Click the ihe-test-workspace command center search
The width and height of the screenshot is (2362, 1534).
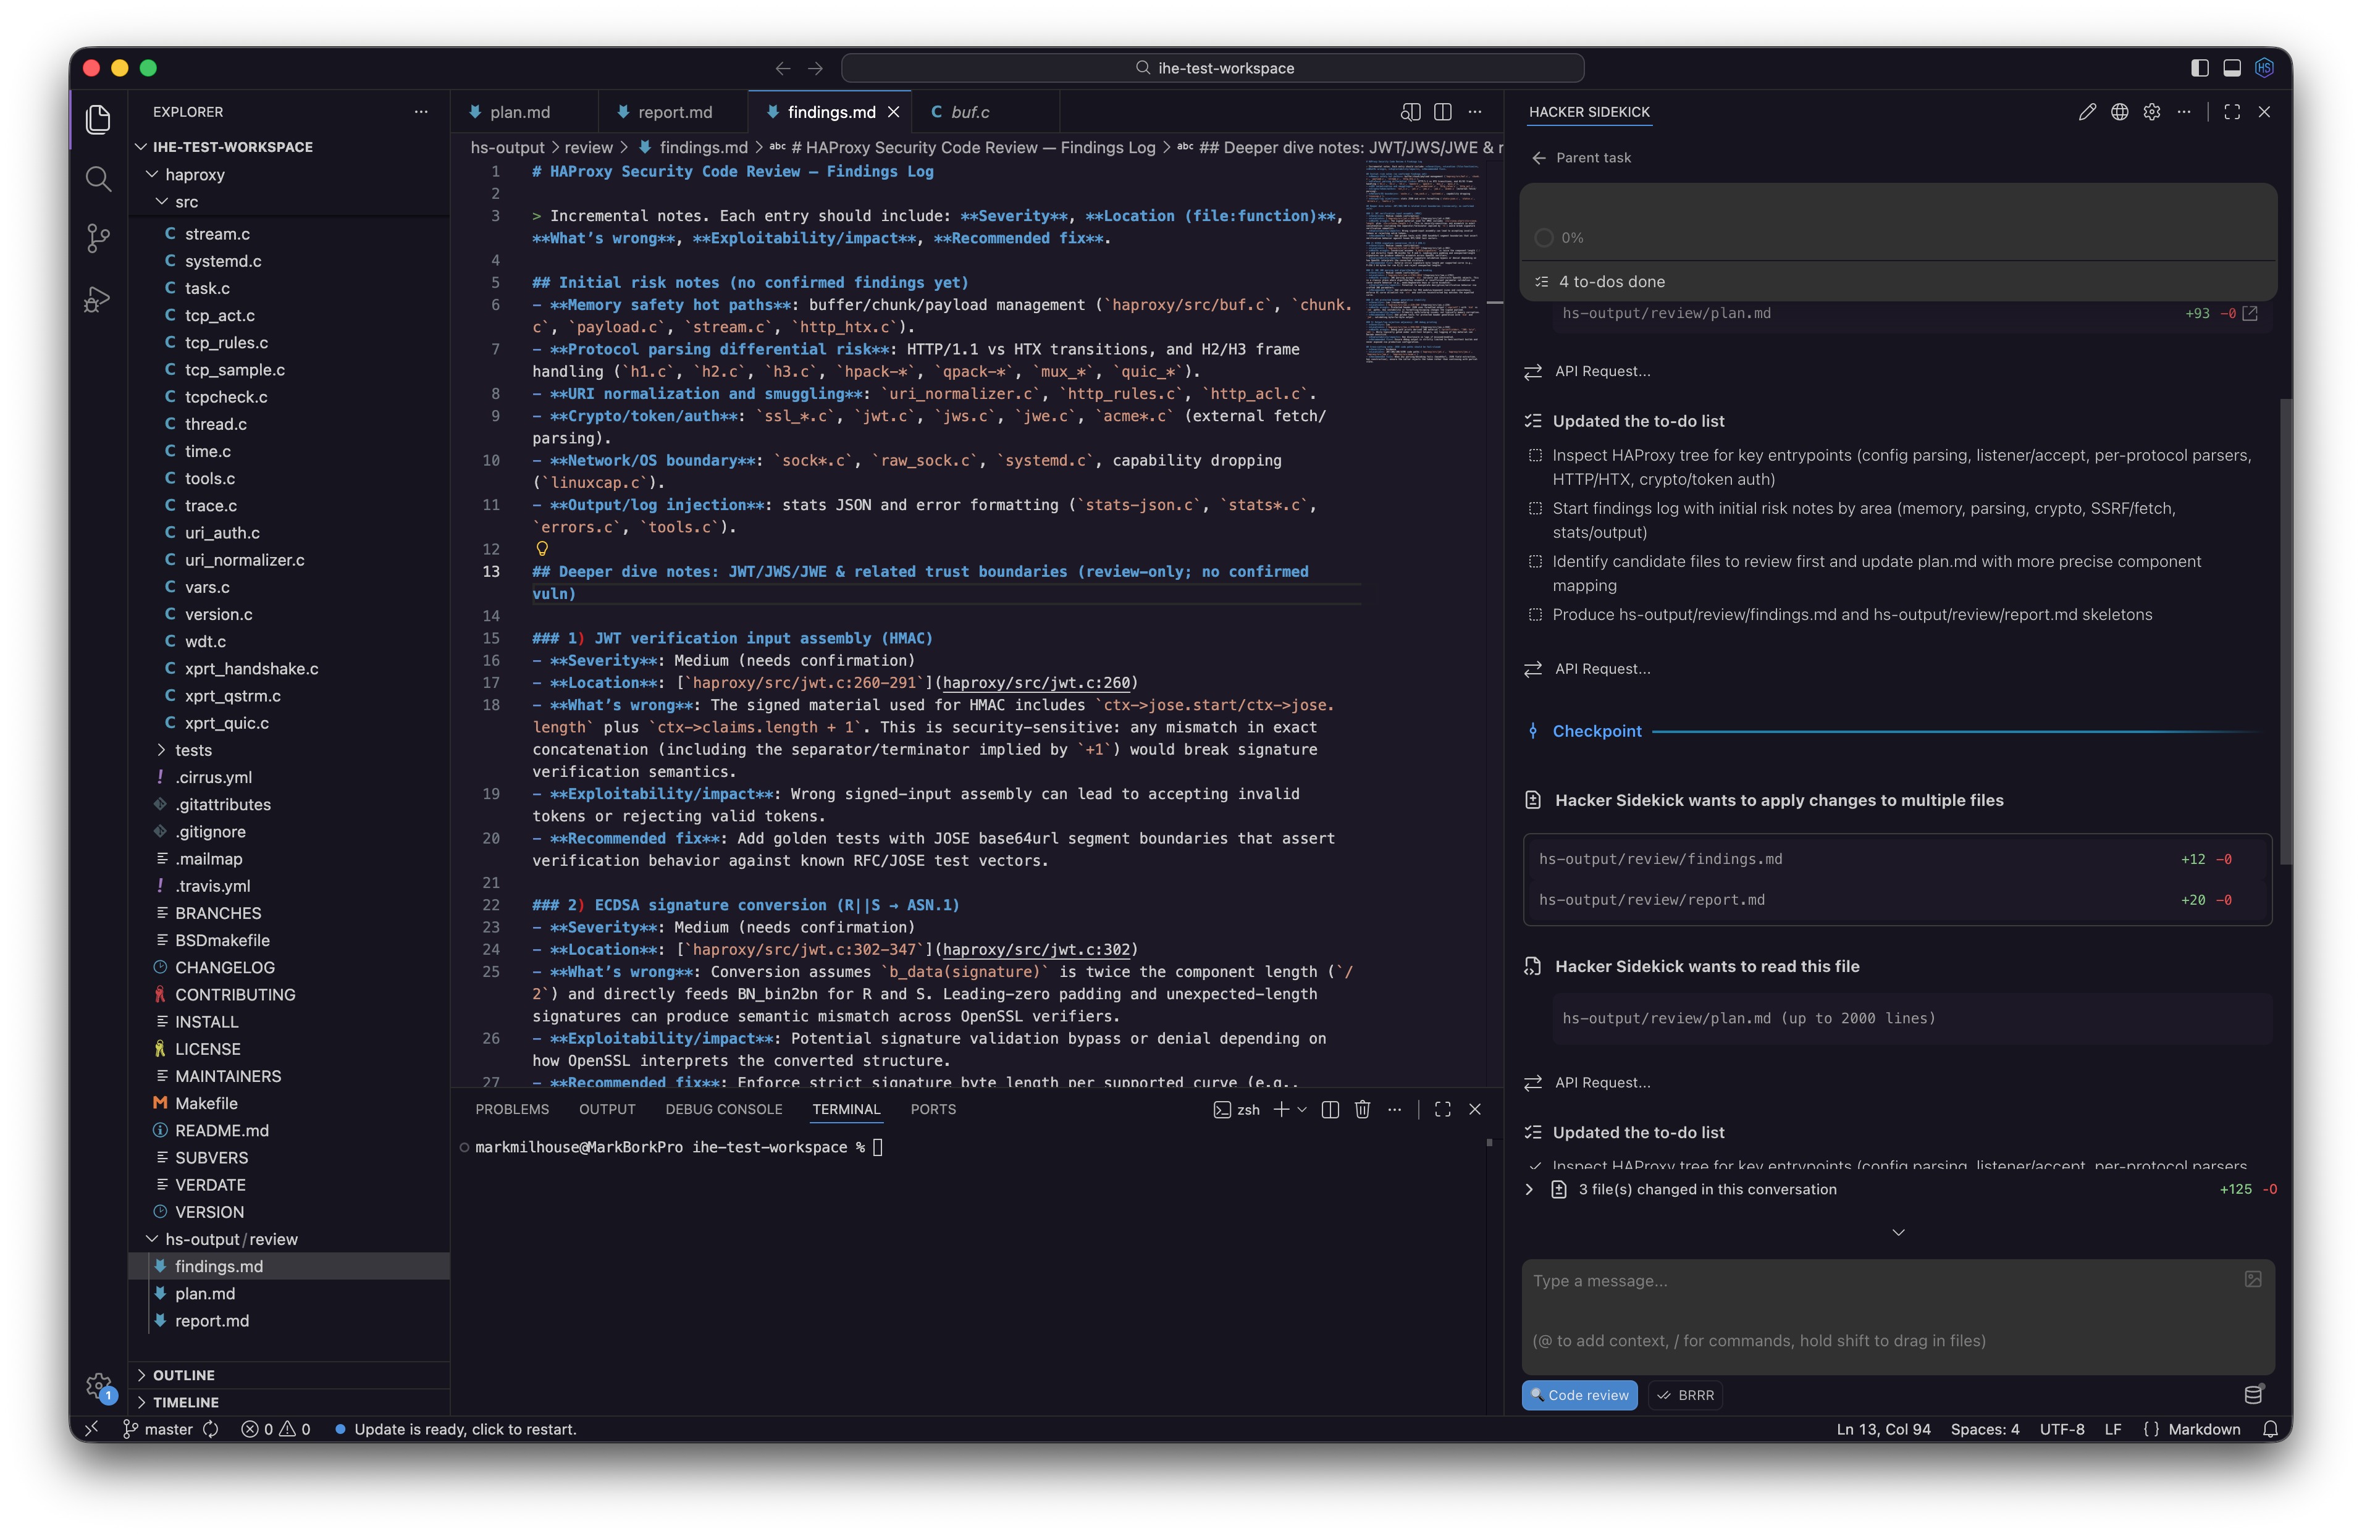click(x=1212, y=69)
